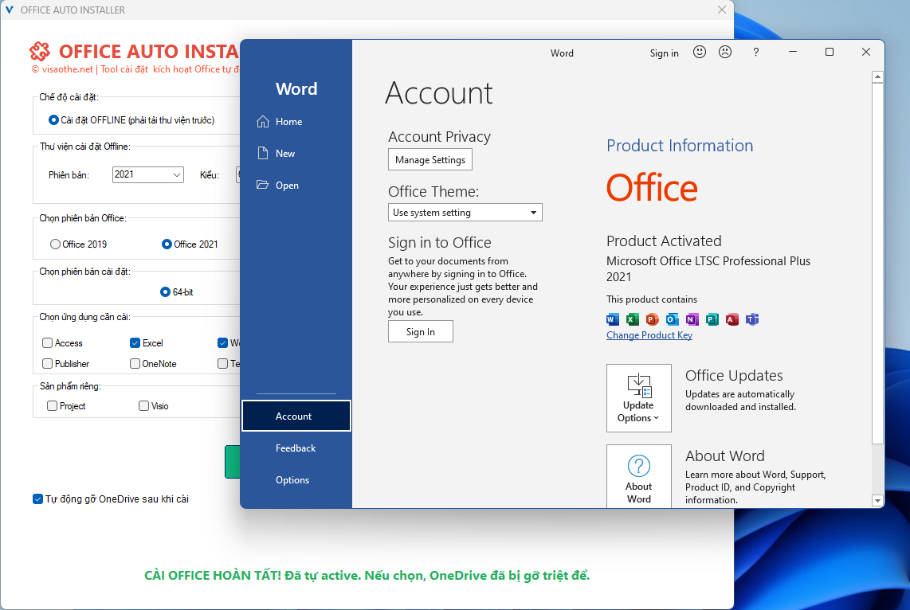Click the installer title bar V icon
910x610 pixels.
10,10
